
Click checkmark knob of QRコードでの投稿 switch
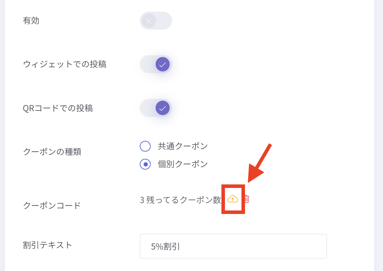coord(163,108)
